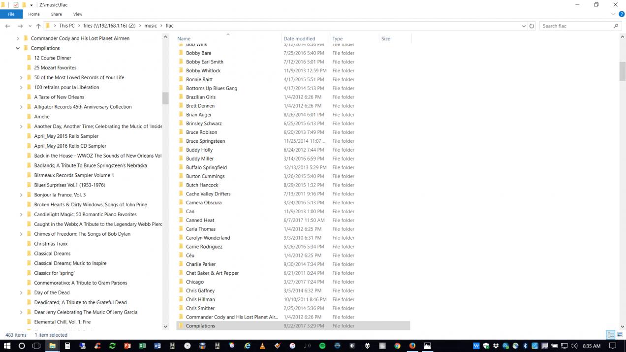The width and height of the screenshot is (626, 352).
Task: Open the View ribbon tab
Action: tap(77, 14)
